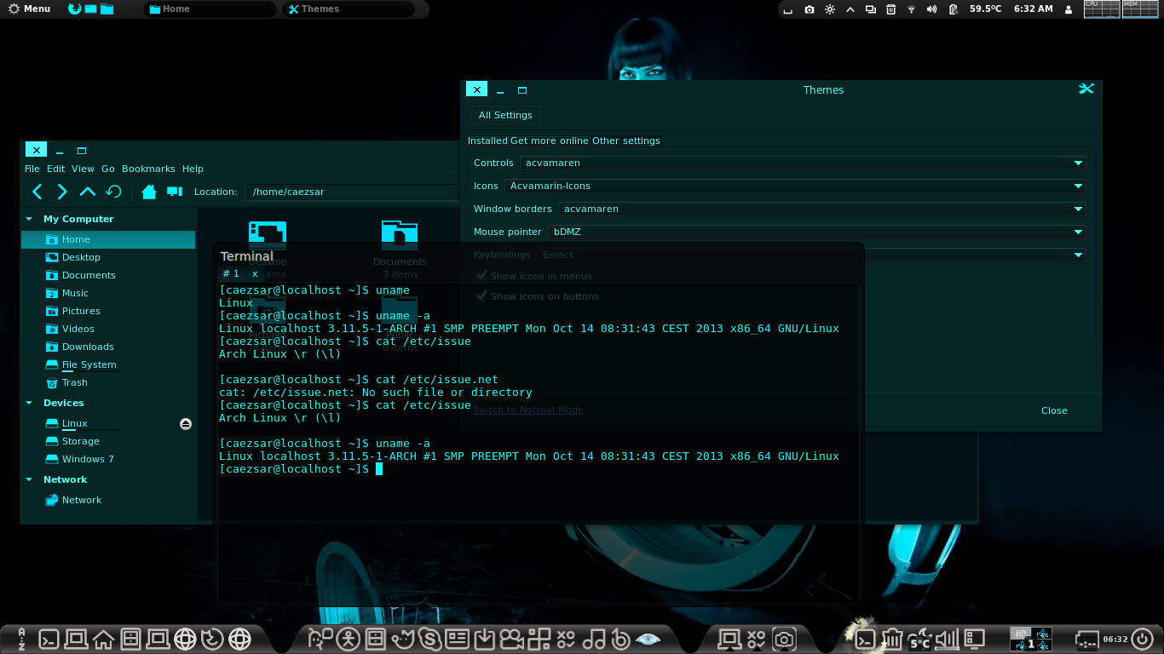The height and width of the screenshot is (654, 1164).
Task: Open the Window borders dropdown
Action: pos(822,209)
